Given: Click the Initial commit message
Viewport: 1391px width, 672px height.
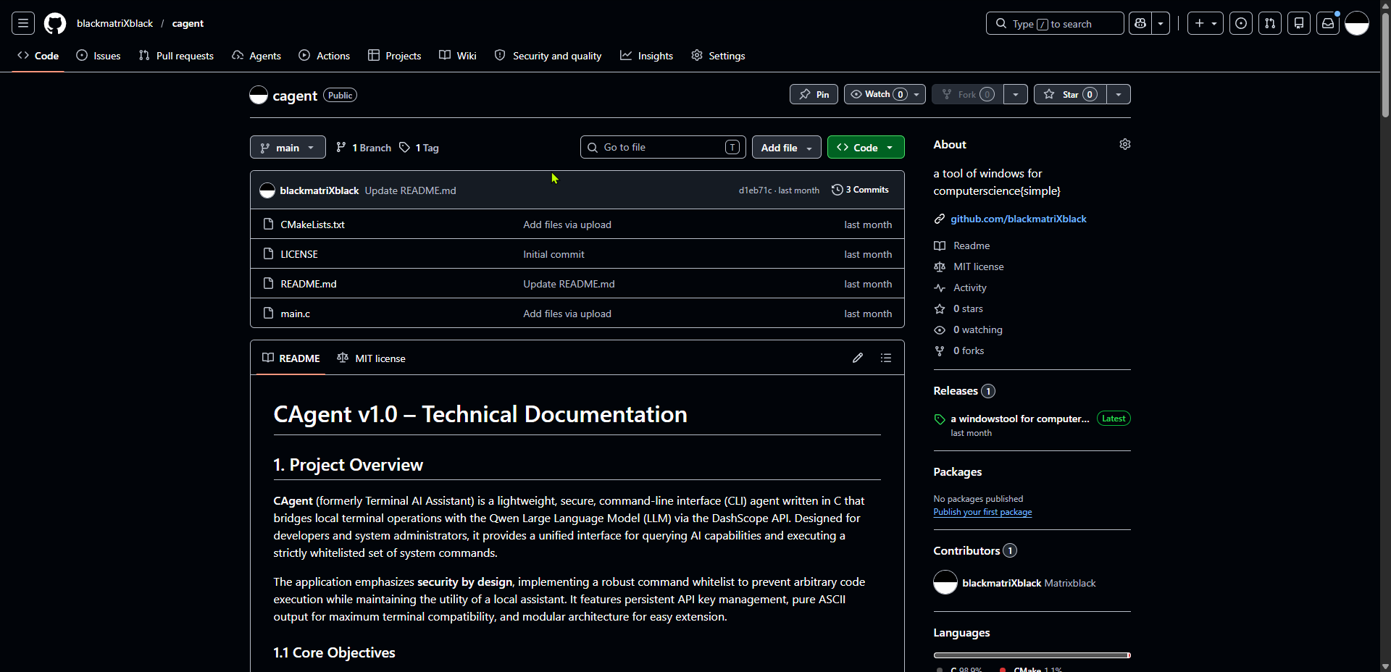Looking at the screenshot, I should tap(554, 254).
